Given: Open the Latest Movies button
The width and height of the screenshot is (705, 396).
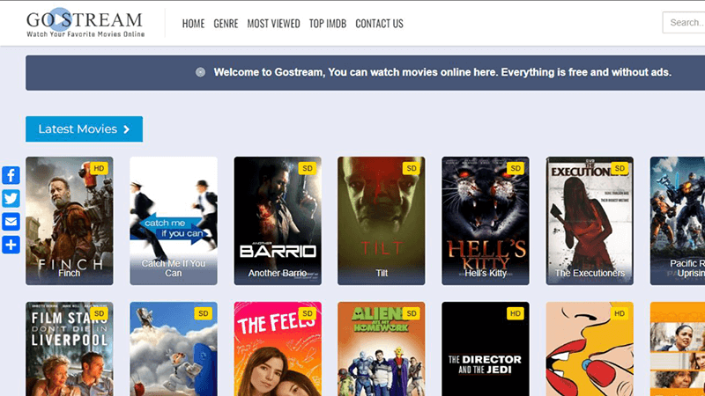Looking at the screenshot, I should point(84,128).
